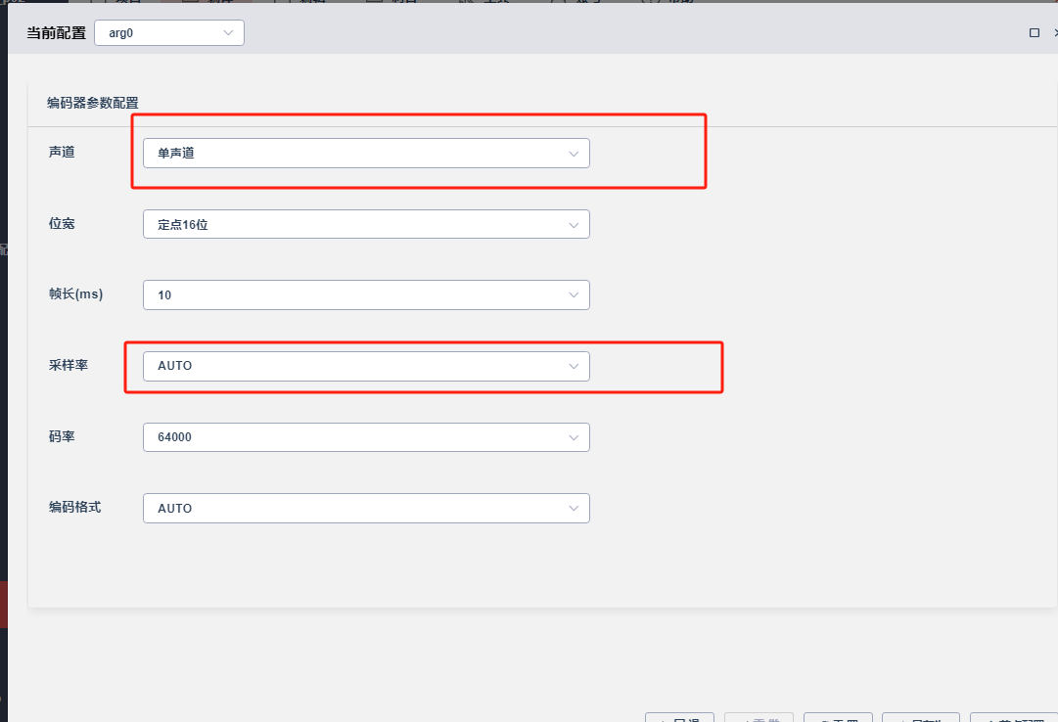Expand the 编码格式 selector showing AUTO
Viewport: 1058px width, 722px height.
click(366, 508)
